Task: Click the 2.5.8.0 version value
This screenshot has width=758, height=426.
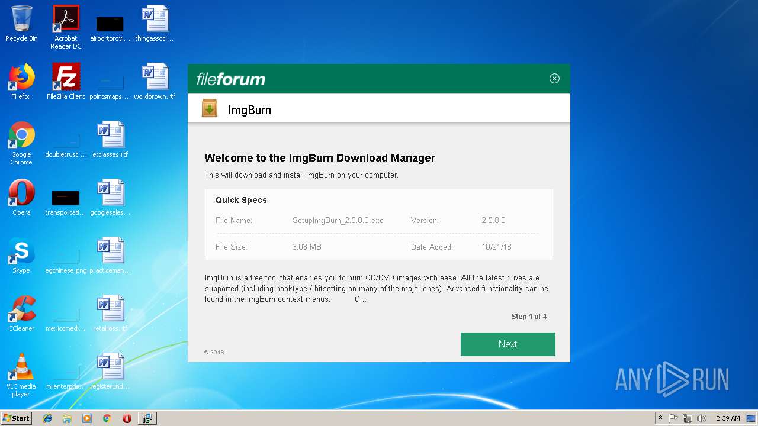Action: pyautogui.click(x=493, y=220)
